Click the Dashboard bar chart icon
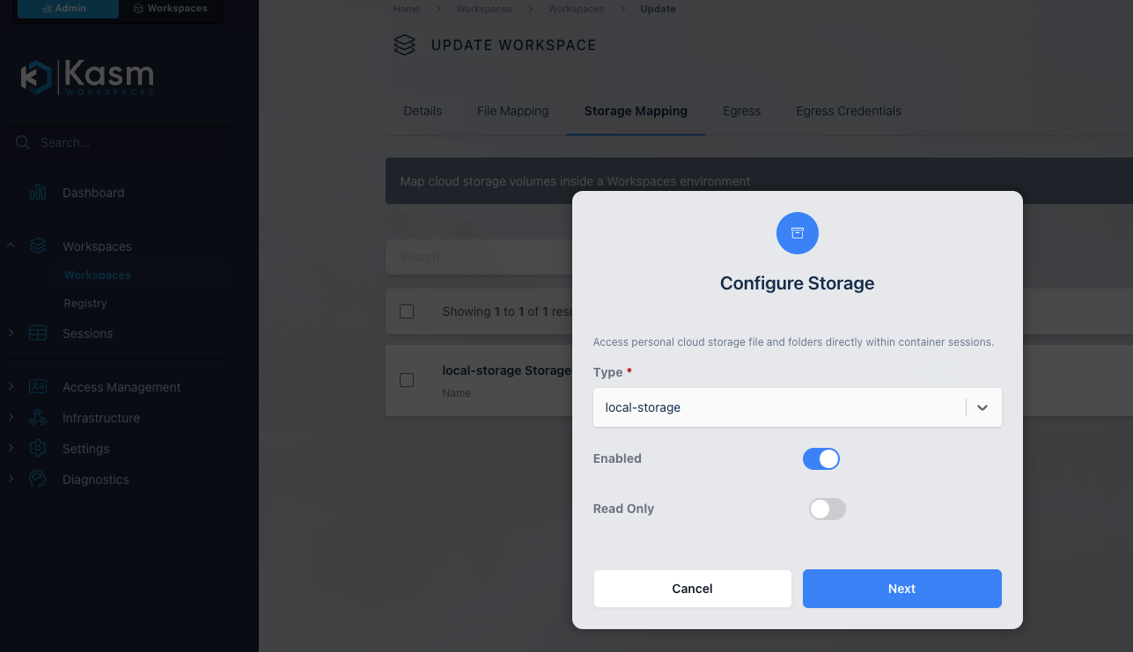Viewport: 1133px width, 652px height. 38,193
